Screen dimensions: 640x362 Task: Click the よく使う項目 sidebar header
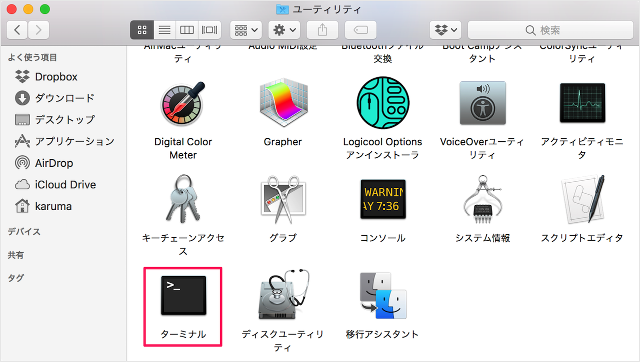[x=32, y=57]
